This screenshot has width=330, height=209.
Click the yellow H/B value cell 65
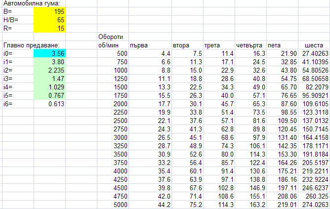coord(49,20)
